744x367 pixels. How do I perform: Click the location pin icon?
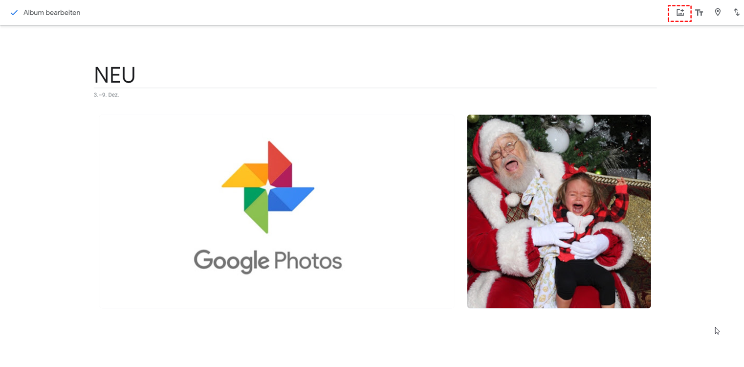click(718, 12)
